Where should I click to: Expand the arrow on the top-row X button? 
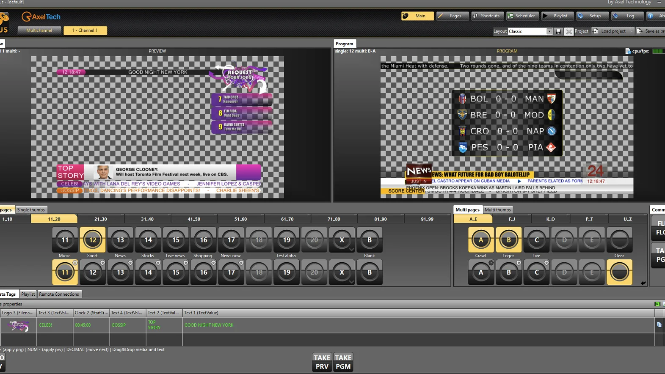(x=351, y=250)
